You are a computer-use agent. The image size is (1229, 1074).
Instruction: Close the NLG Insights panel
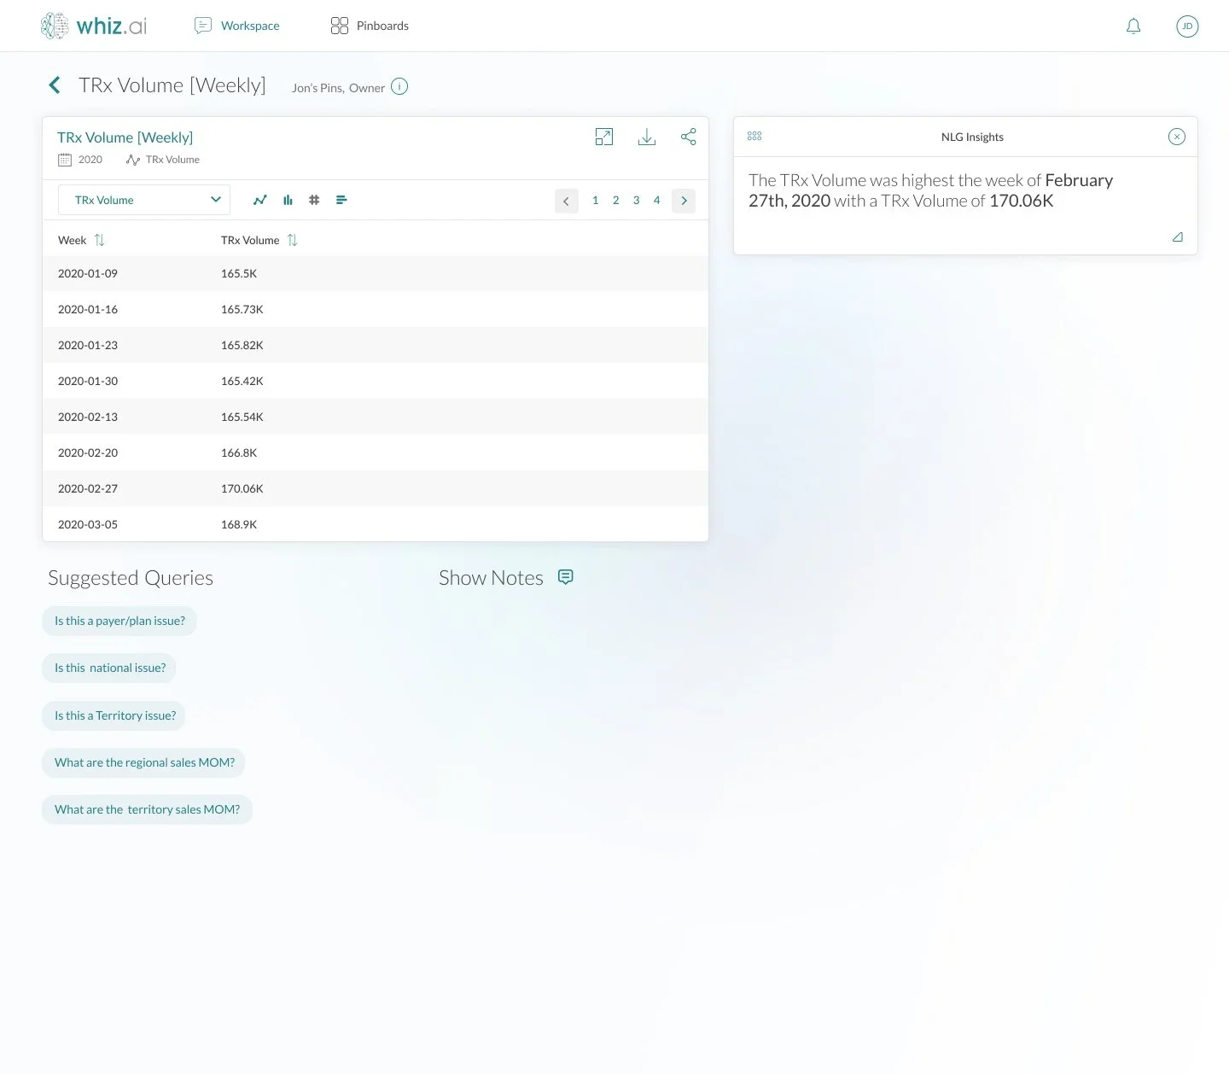pos(1177,137)
